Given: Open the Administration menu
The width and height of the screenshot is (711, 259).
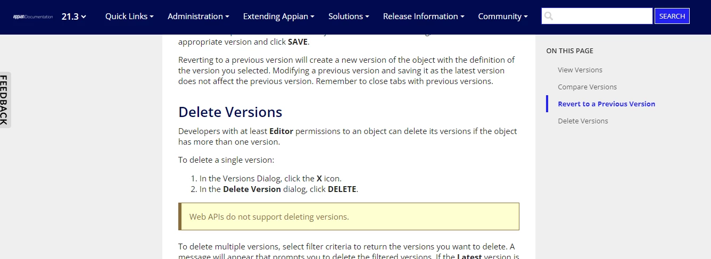Looking at the screenshot, I should [199, 16].
